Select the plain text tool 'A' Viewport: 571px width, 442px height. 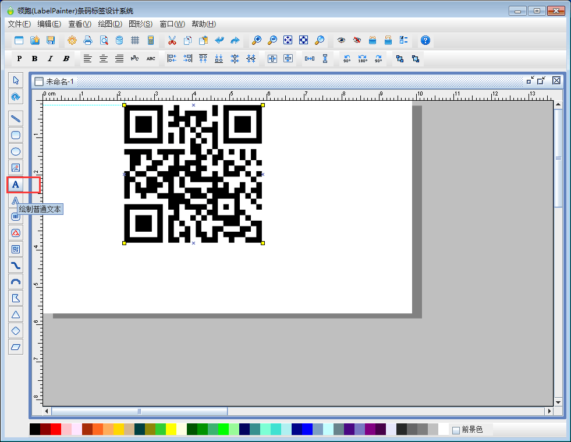tap(16, 185)
